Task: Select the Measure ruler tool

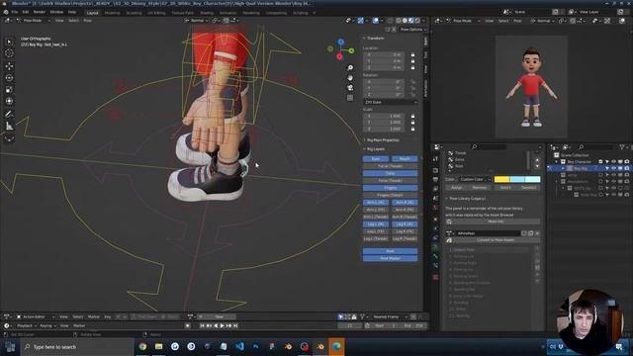Action: 9,126
